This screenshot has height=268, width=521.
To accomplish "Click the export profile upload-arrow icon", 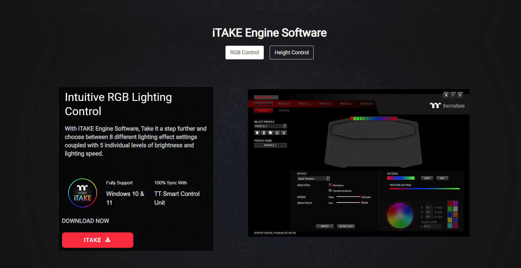I will click(x=284, y=133).
